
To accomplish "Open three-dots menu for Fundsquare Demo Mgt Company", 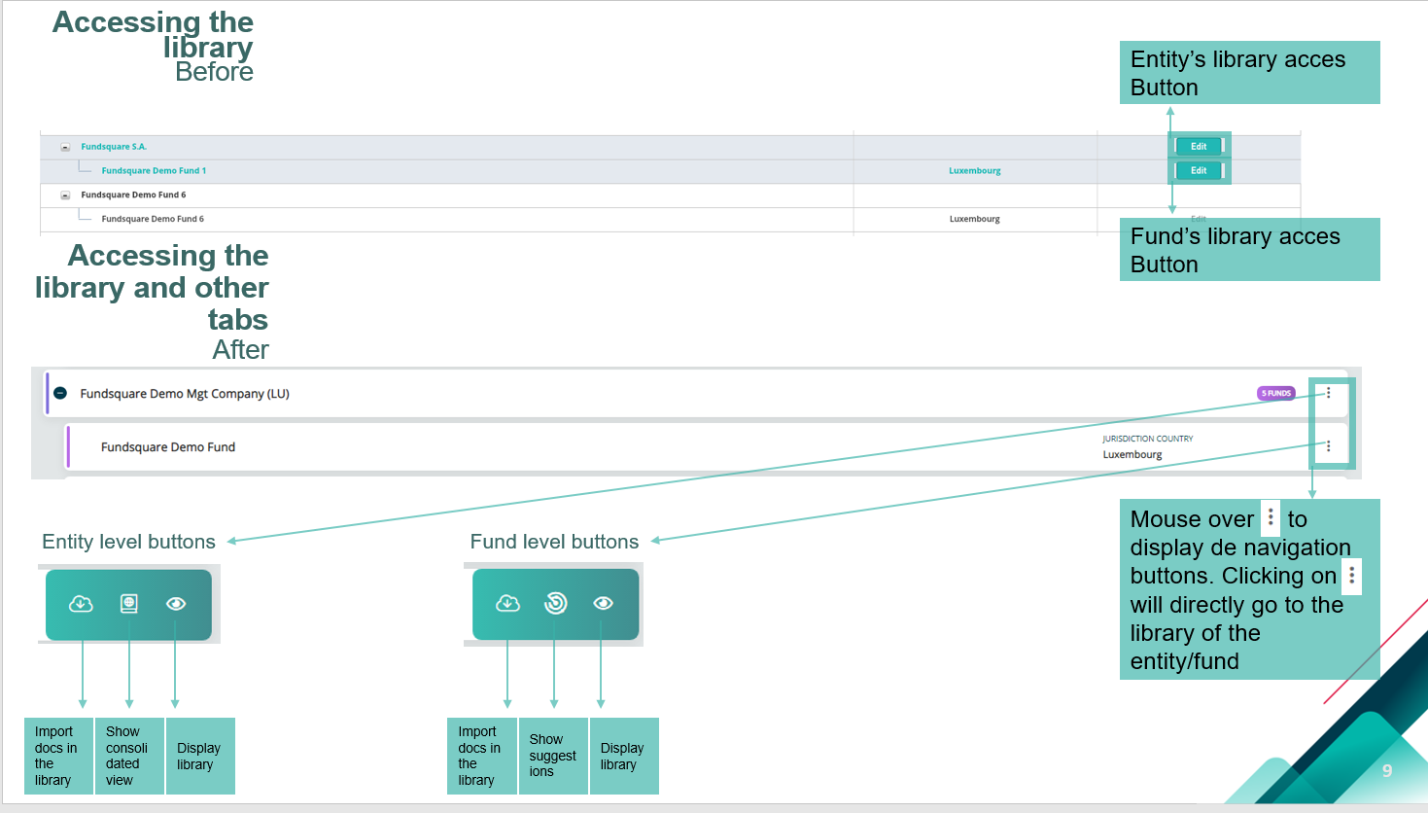I will pyautogui.click(x=1329, y=393).
